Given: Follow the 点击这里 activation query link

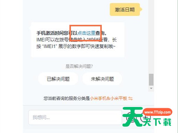Looking at the screenshot, I should (87, 33).
